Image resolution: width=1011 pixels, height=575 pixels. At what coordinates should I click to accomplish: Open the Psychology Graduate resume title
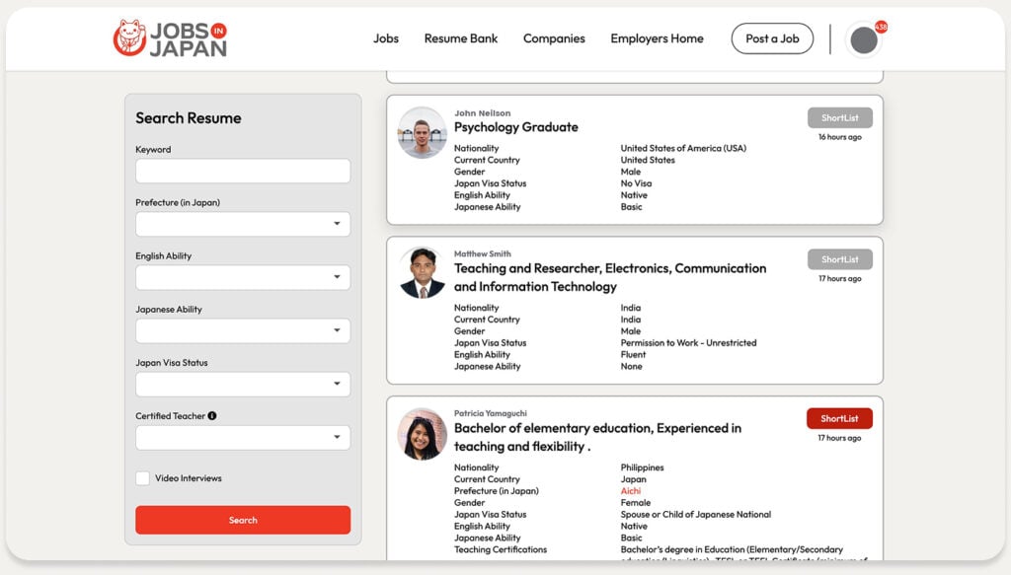pos(515,127)
